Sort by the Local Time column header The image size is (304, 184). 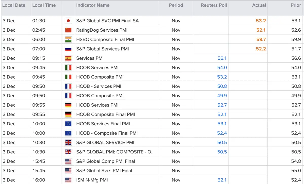click(44, 5)
